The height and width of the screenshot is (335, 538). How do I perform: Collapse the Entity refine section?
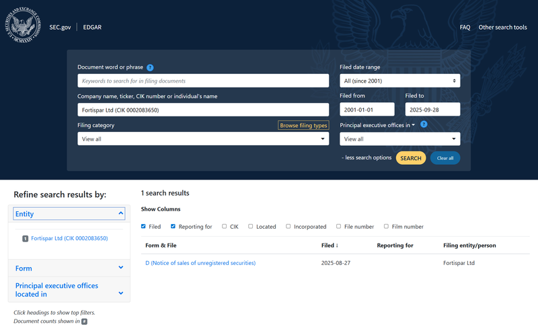(x=69, y=213)
